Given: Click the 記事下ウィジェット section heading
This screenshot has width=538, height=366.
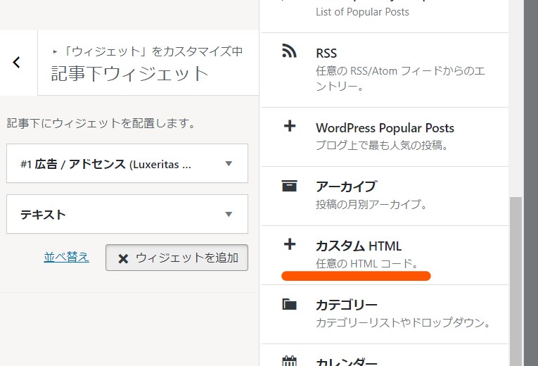Looking at the screenshot, I should click(129, 74).
